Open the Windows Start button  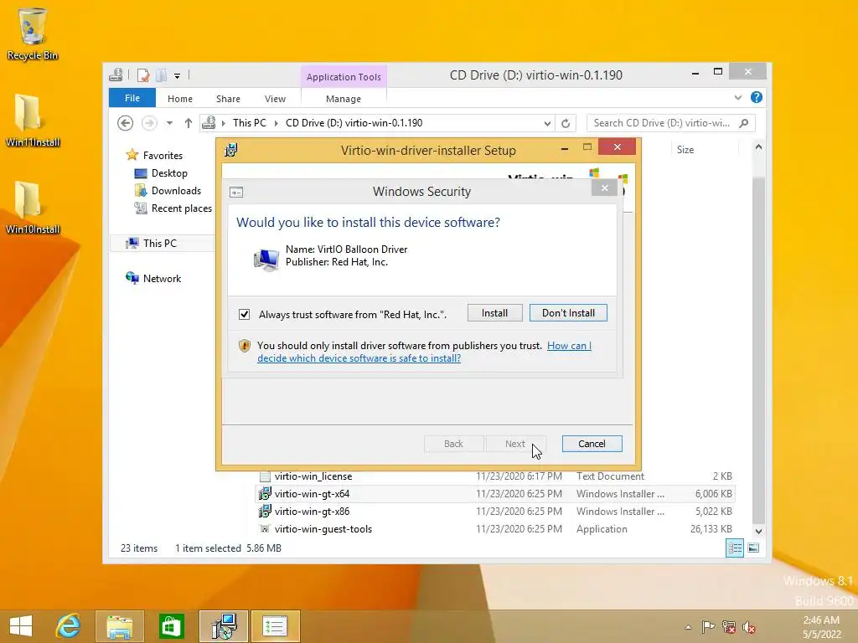[x=20, y=626]
